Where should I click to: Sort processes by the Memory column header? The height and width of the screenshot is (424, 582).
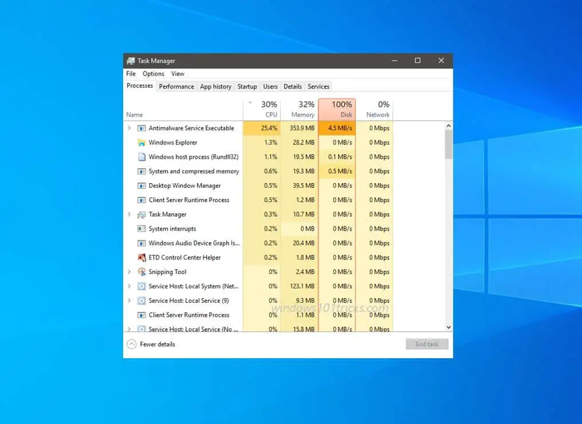[302, 109]
